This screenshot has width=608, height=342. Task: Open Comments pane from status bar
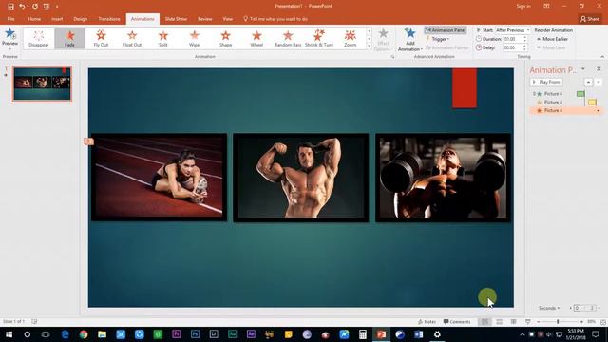click(457, 322)
